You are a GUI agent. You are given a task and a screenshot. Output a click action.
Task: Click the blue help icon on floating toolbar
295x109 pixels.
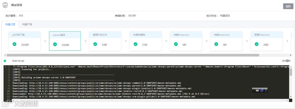point(261,90)
